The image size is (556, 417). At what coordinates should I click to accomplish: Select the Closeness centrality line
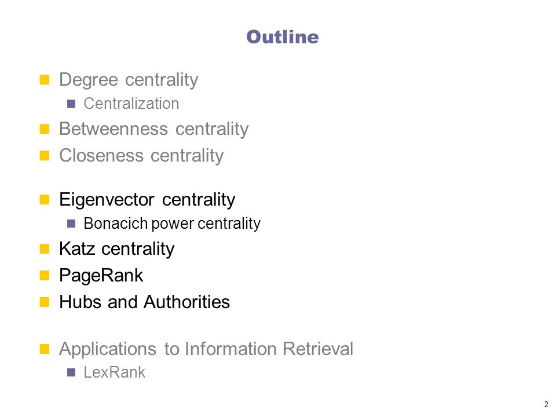click(141, 155)
